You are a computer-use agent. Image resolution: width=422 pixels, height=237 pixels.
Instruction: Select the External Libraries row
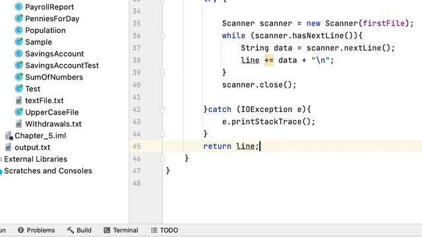coord(36,159)
